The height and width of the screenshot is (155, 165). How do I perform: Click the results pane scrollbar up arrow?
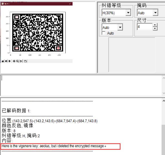click(x=163, y=101)
